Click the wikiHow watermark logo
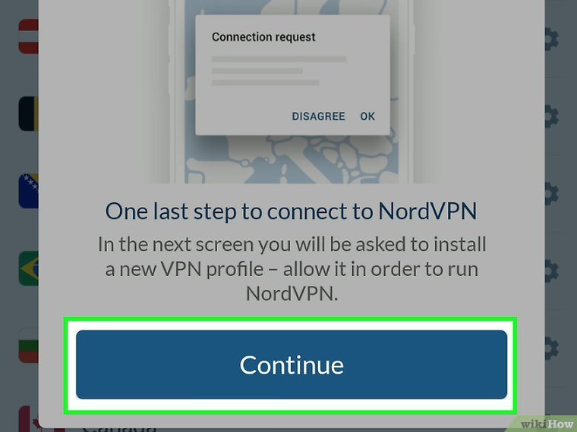This screenshot has width=577, height=432. [x=547, y=424]
